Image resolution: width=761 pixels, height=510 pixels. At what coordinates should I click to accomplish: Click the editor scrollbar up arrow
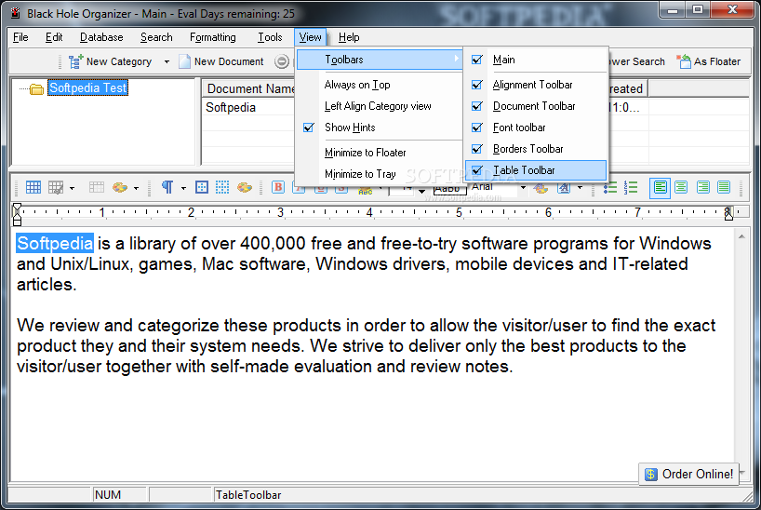[x=741, y=236]
